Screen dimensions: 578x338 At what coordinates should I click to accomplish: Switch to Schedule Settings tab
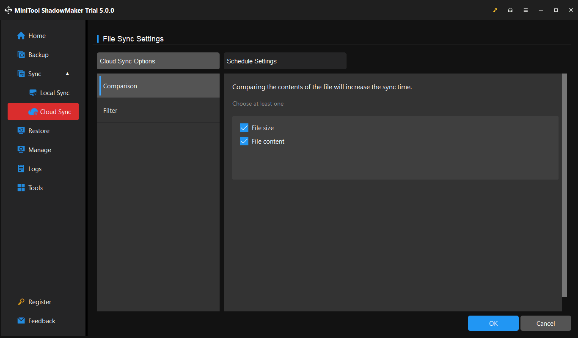point(285,61)
